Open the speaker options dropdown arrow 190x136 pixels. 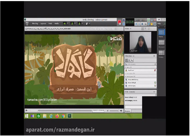click(68, 23)
